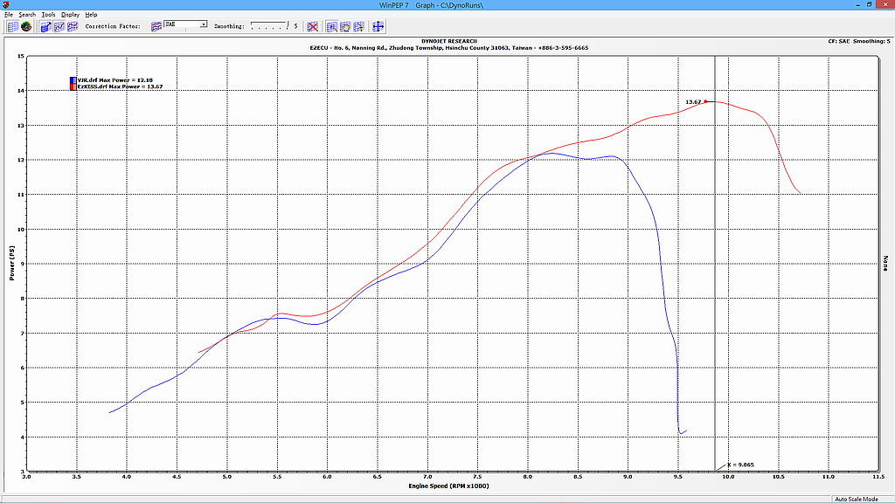Click the VJR.drf Max Power legend text
Image resolution: width=895 pixels, height=503 pixels.
tap(114, 79)
